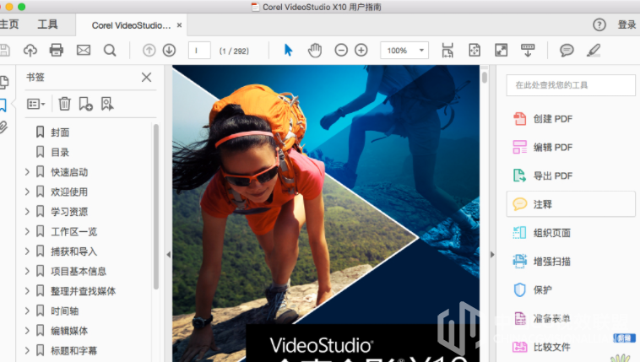640x362 pixels.
Task: Expand the 项目基本信息 bookmark
Action: pos(27,271)
